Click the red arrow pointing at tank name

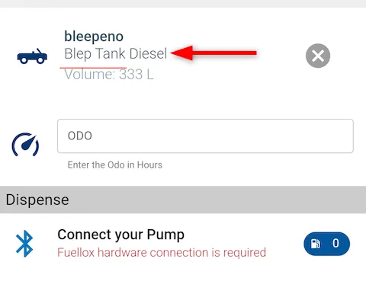tap(213, 53)
